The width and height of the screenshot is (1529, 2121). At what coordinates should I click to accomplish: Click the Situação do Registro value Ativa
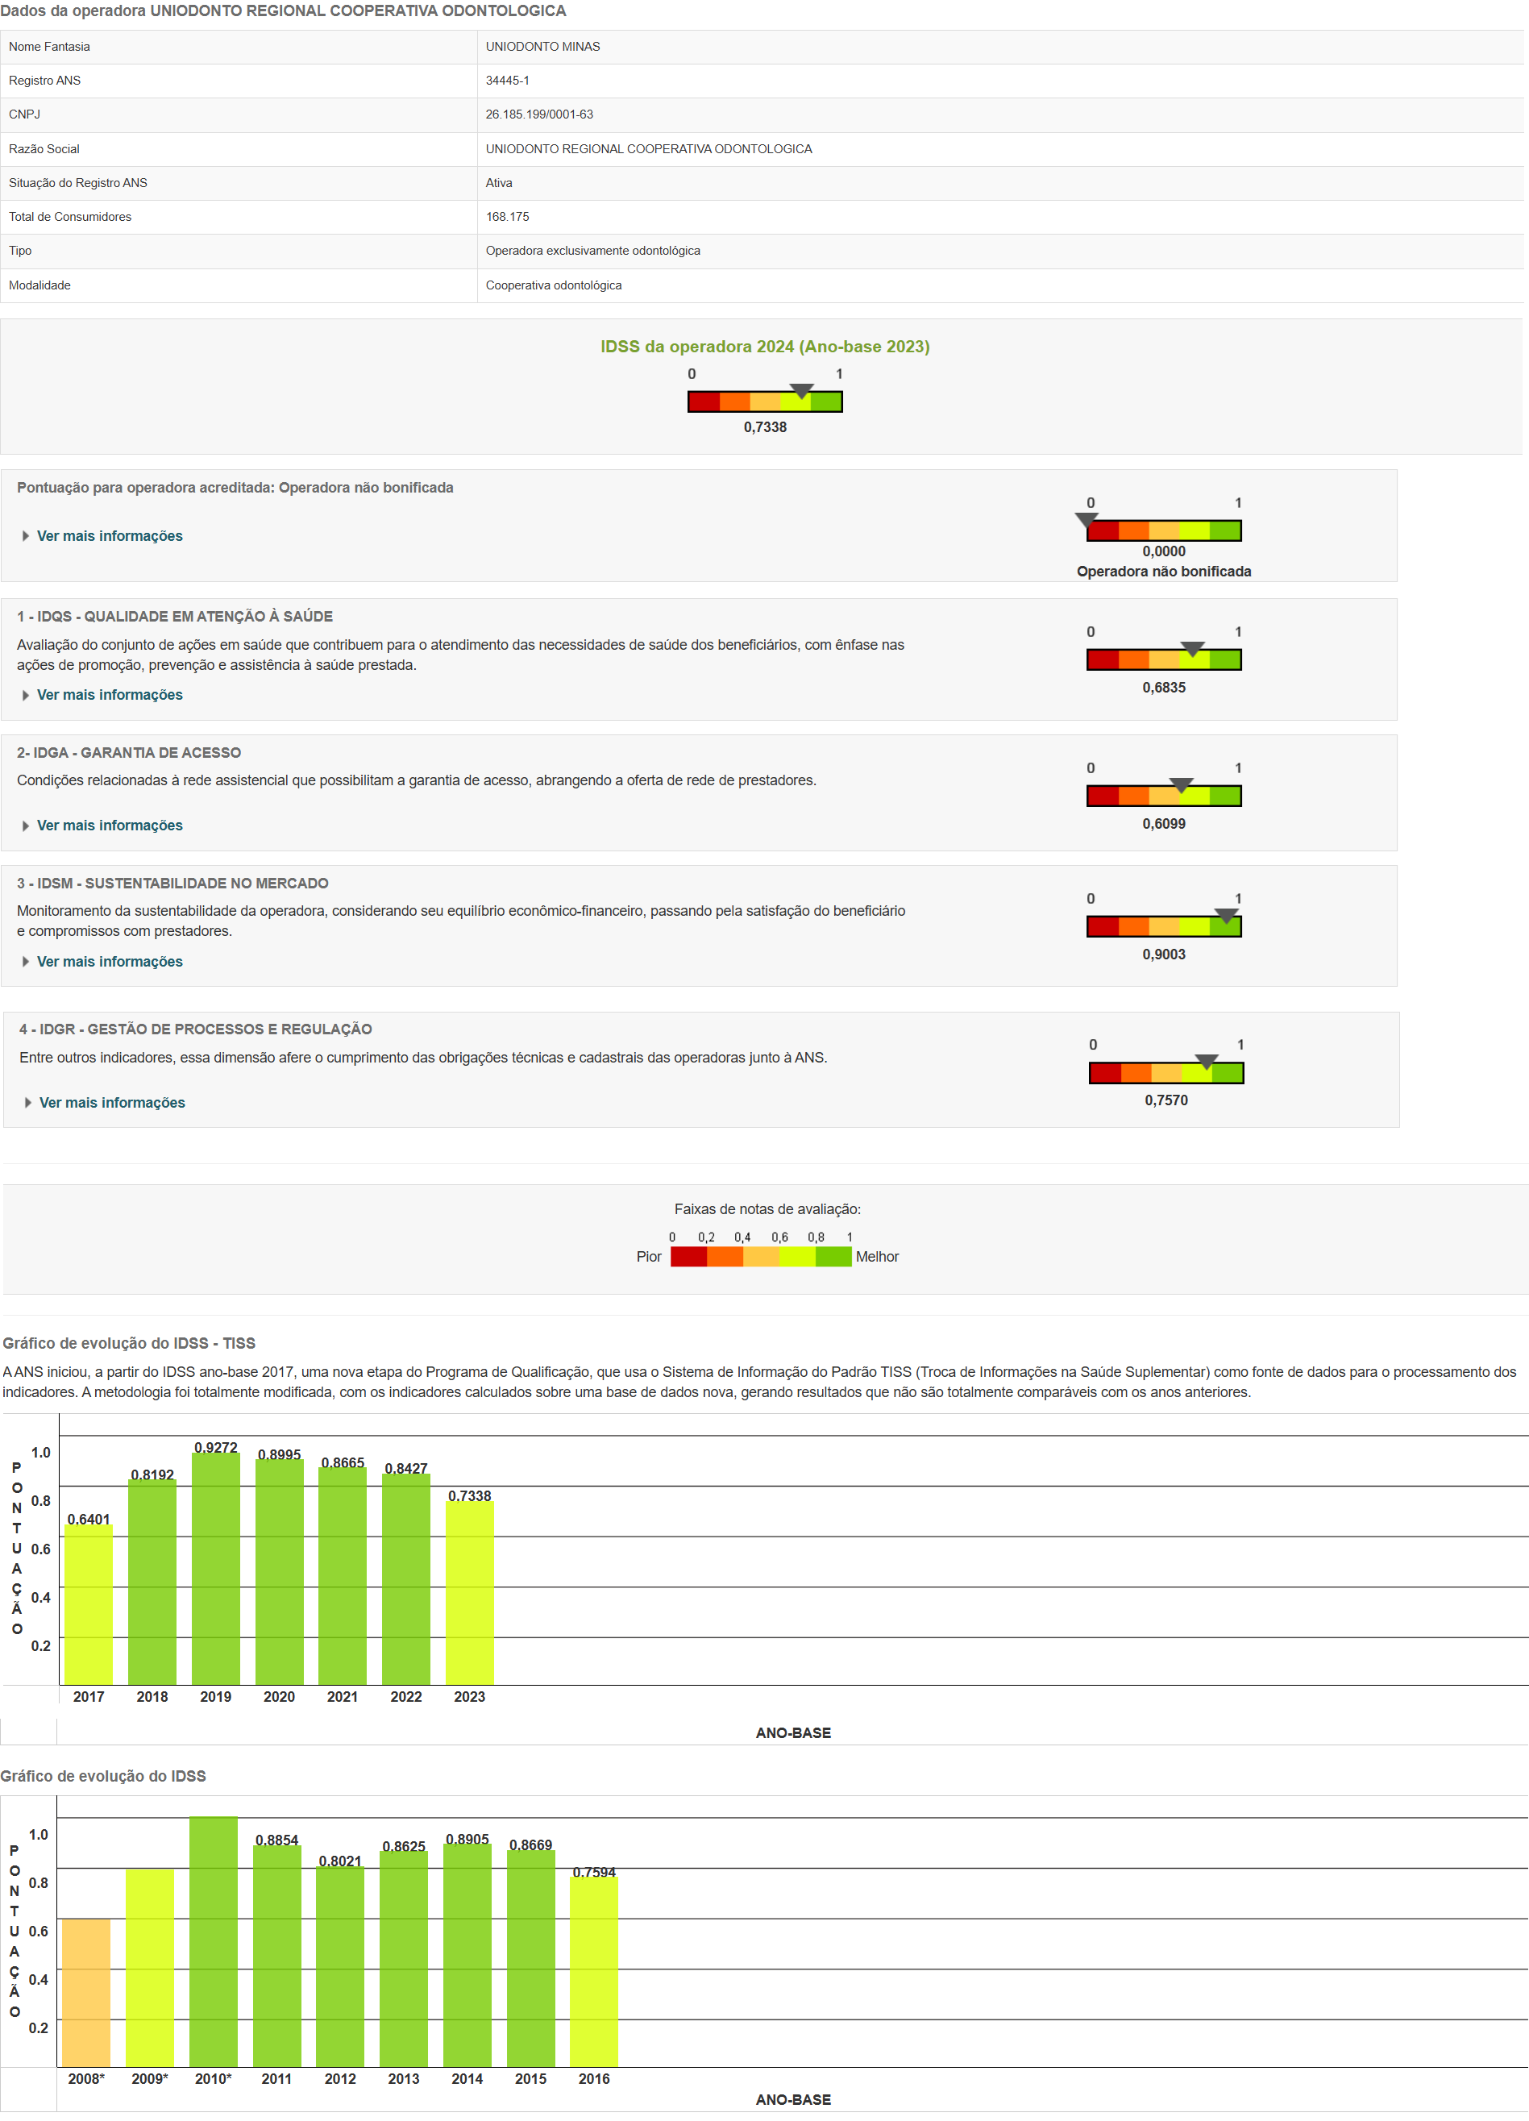point(498,182)
